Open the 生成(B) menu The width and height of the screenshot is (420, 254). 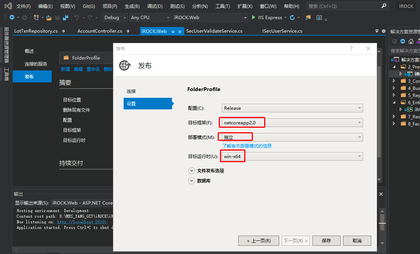(x=132, y=6)
